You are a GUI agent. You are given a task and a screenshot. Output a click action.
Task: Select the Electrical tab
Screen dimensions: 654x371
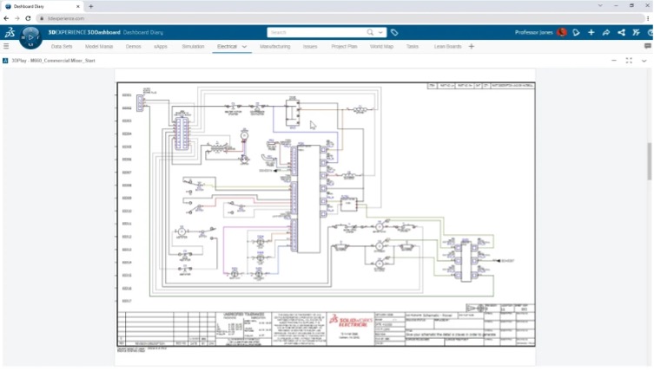[227, 47]
